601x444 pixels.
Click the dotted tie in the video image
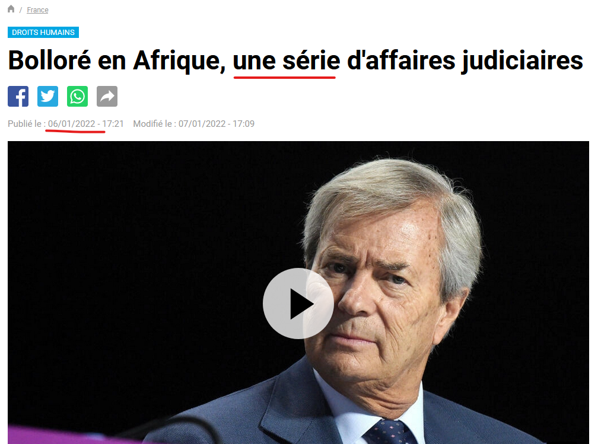point(389,432)
